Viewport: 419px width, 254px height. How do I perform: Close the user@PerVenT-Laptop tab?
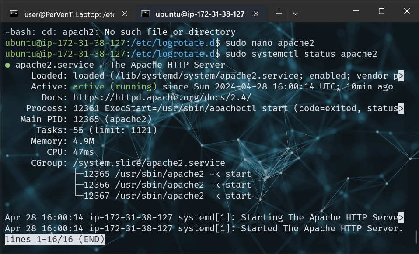125,14
